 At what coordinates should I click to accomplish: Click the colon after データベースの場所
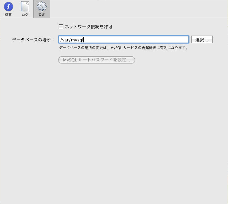[53, 40]
